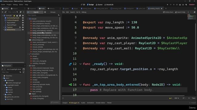The width and height of the screenshot is (197, 110).
Task: Collapse the CanvasItem signals group
Action: click(x=28, y=54)
